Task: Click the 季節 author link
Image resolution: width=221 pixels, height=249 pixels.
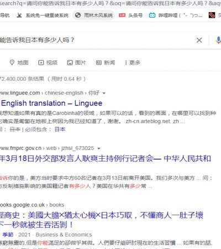Action: coord(8,235)
